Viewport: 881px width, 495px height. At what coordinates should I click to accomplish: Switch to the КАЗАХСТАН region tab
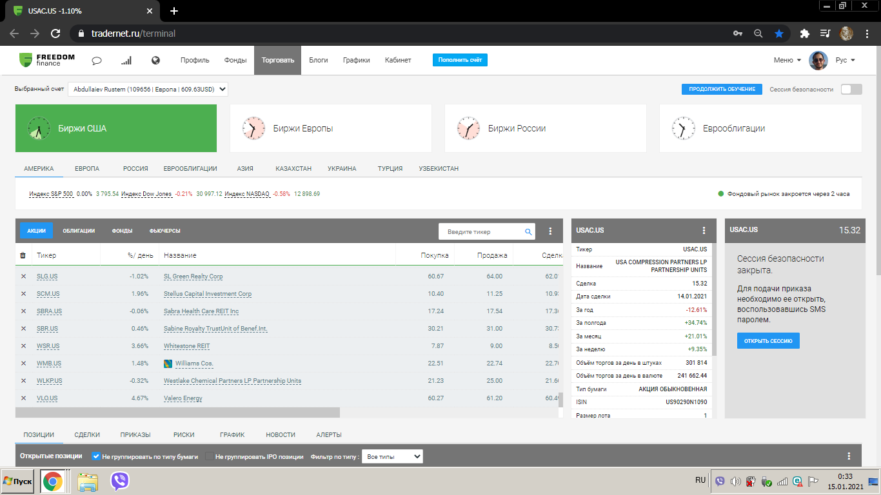tap(293, 168)
